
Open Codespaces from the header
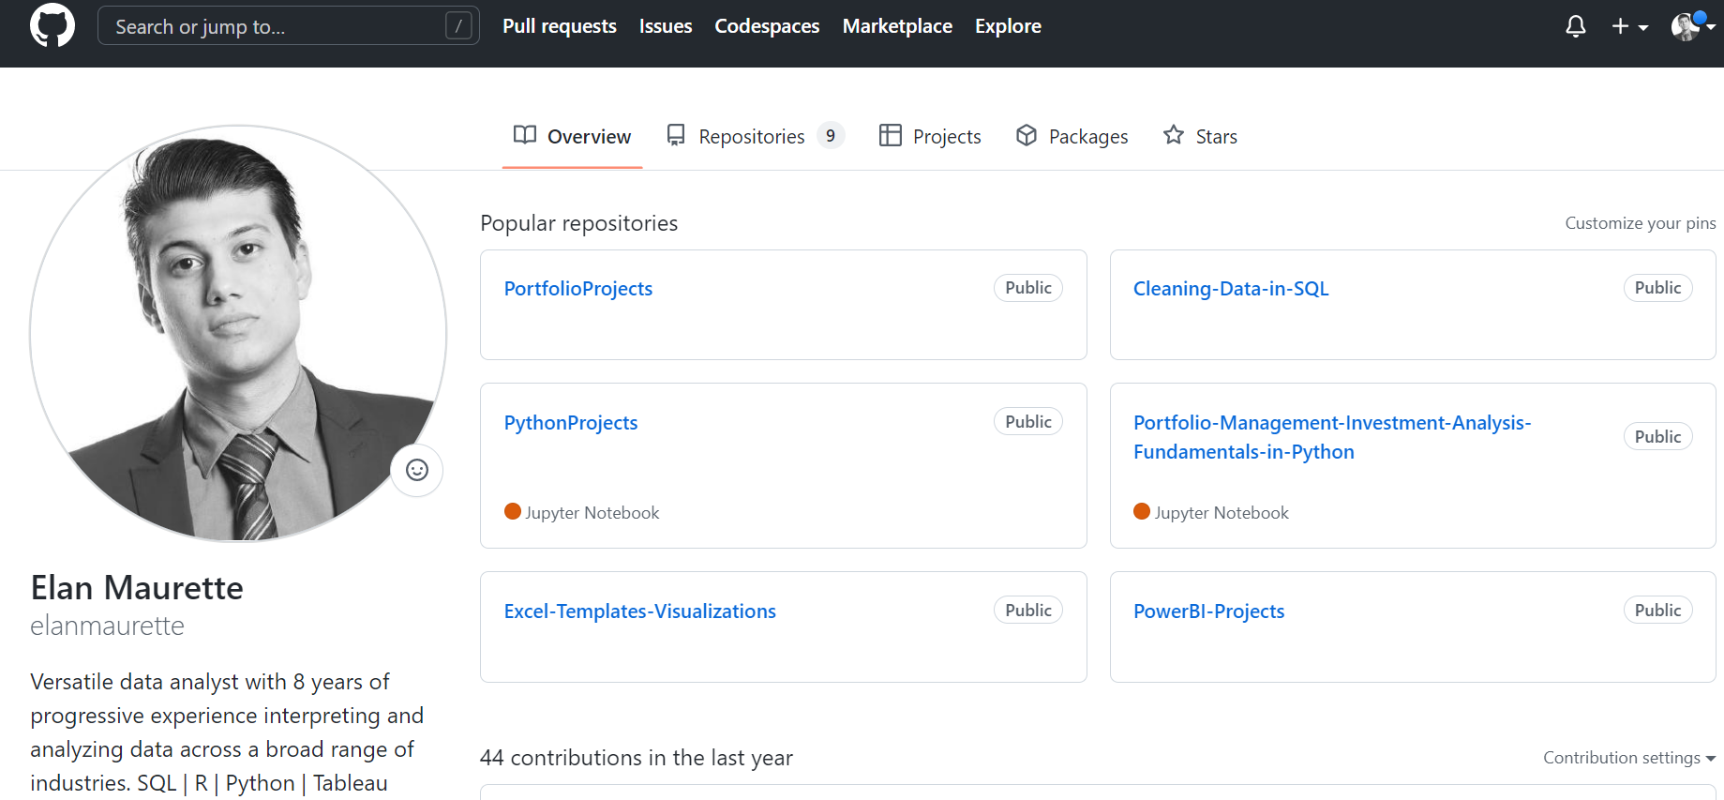767,26
